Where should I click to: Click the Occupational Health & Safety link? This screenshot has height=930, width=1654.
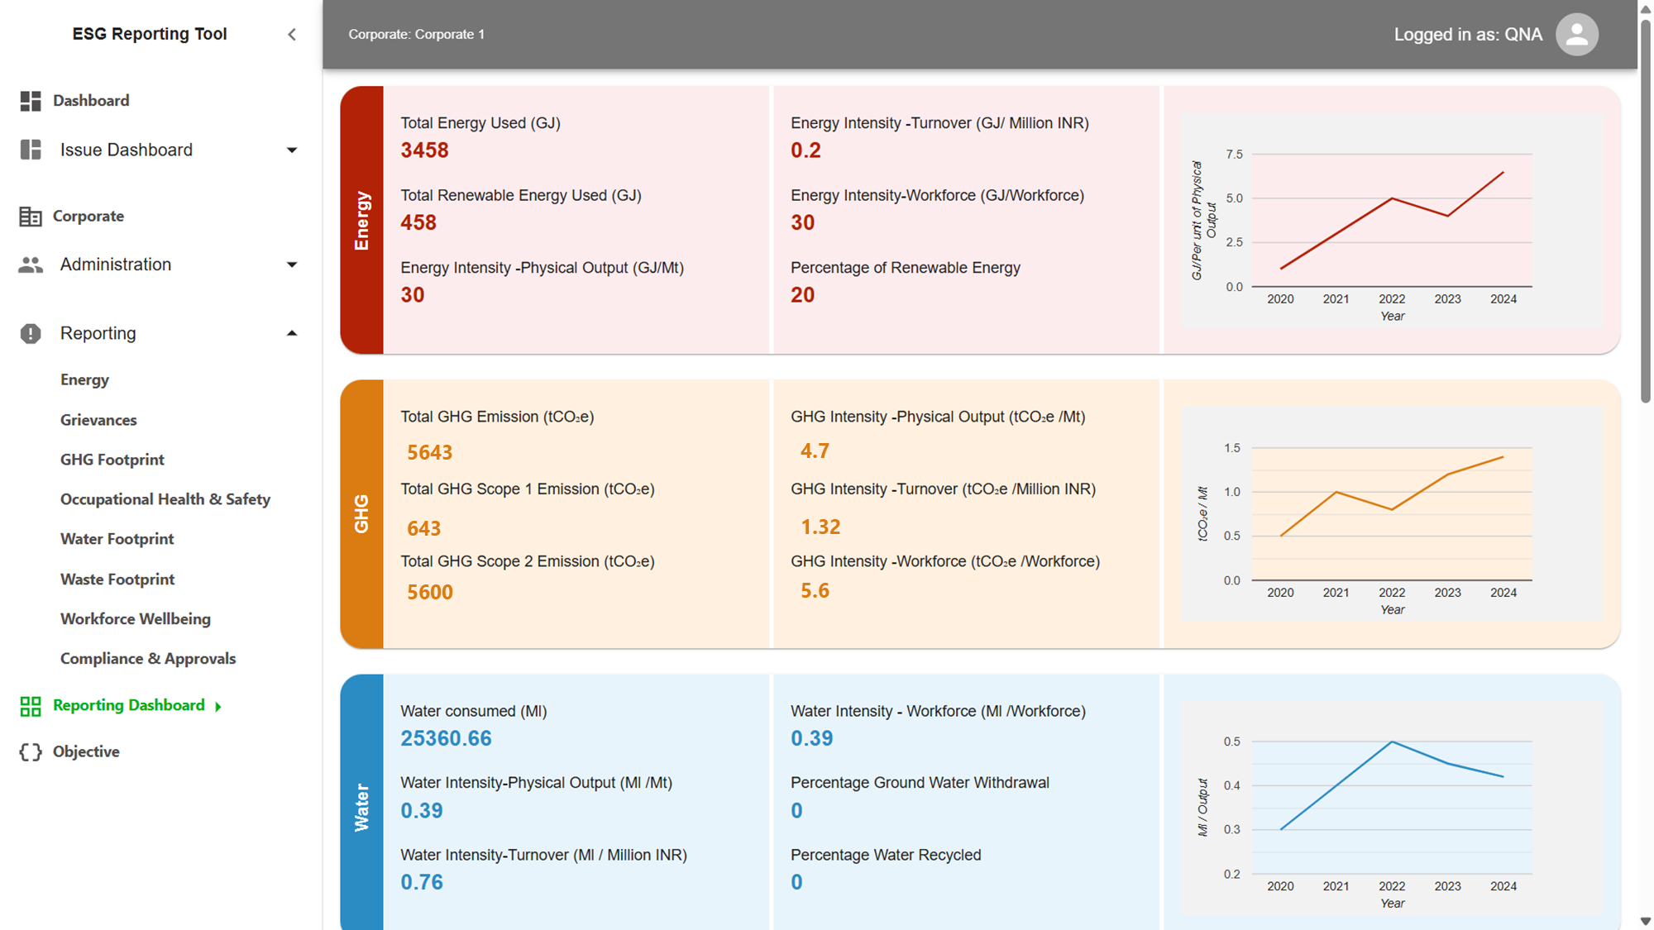(x=165, y=499)
